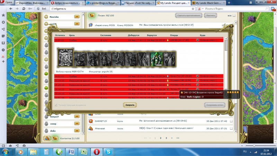Sort by Доберутся column header

[x=134, y=35]
